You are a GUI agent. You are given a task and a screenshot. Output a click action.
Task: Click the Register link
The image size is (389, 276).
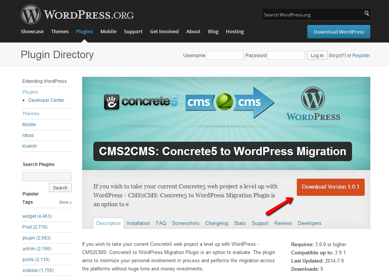[x=361, y=56]
